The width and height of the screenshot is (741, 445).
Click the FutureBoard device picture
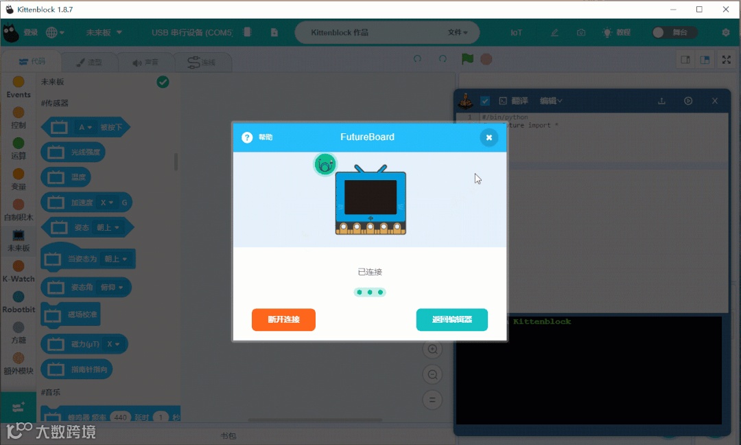[370, 200]
